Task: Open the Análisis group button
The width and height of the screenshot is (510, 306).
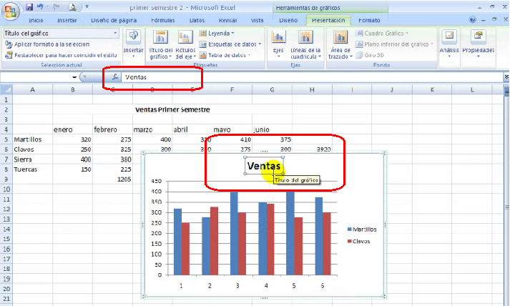Action: coord(449,43)
